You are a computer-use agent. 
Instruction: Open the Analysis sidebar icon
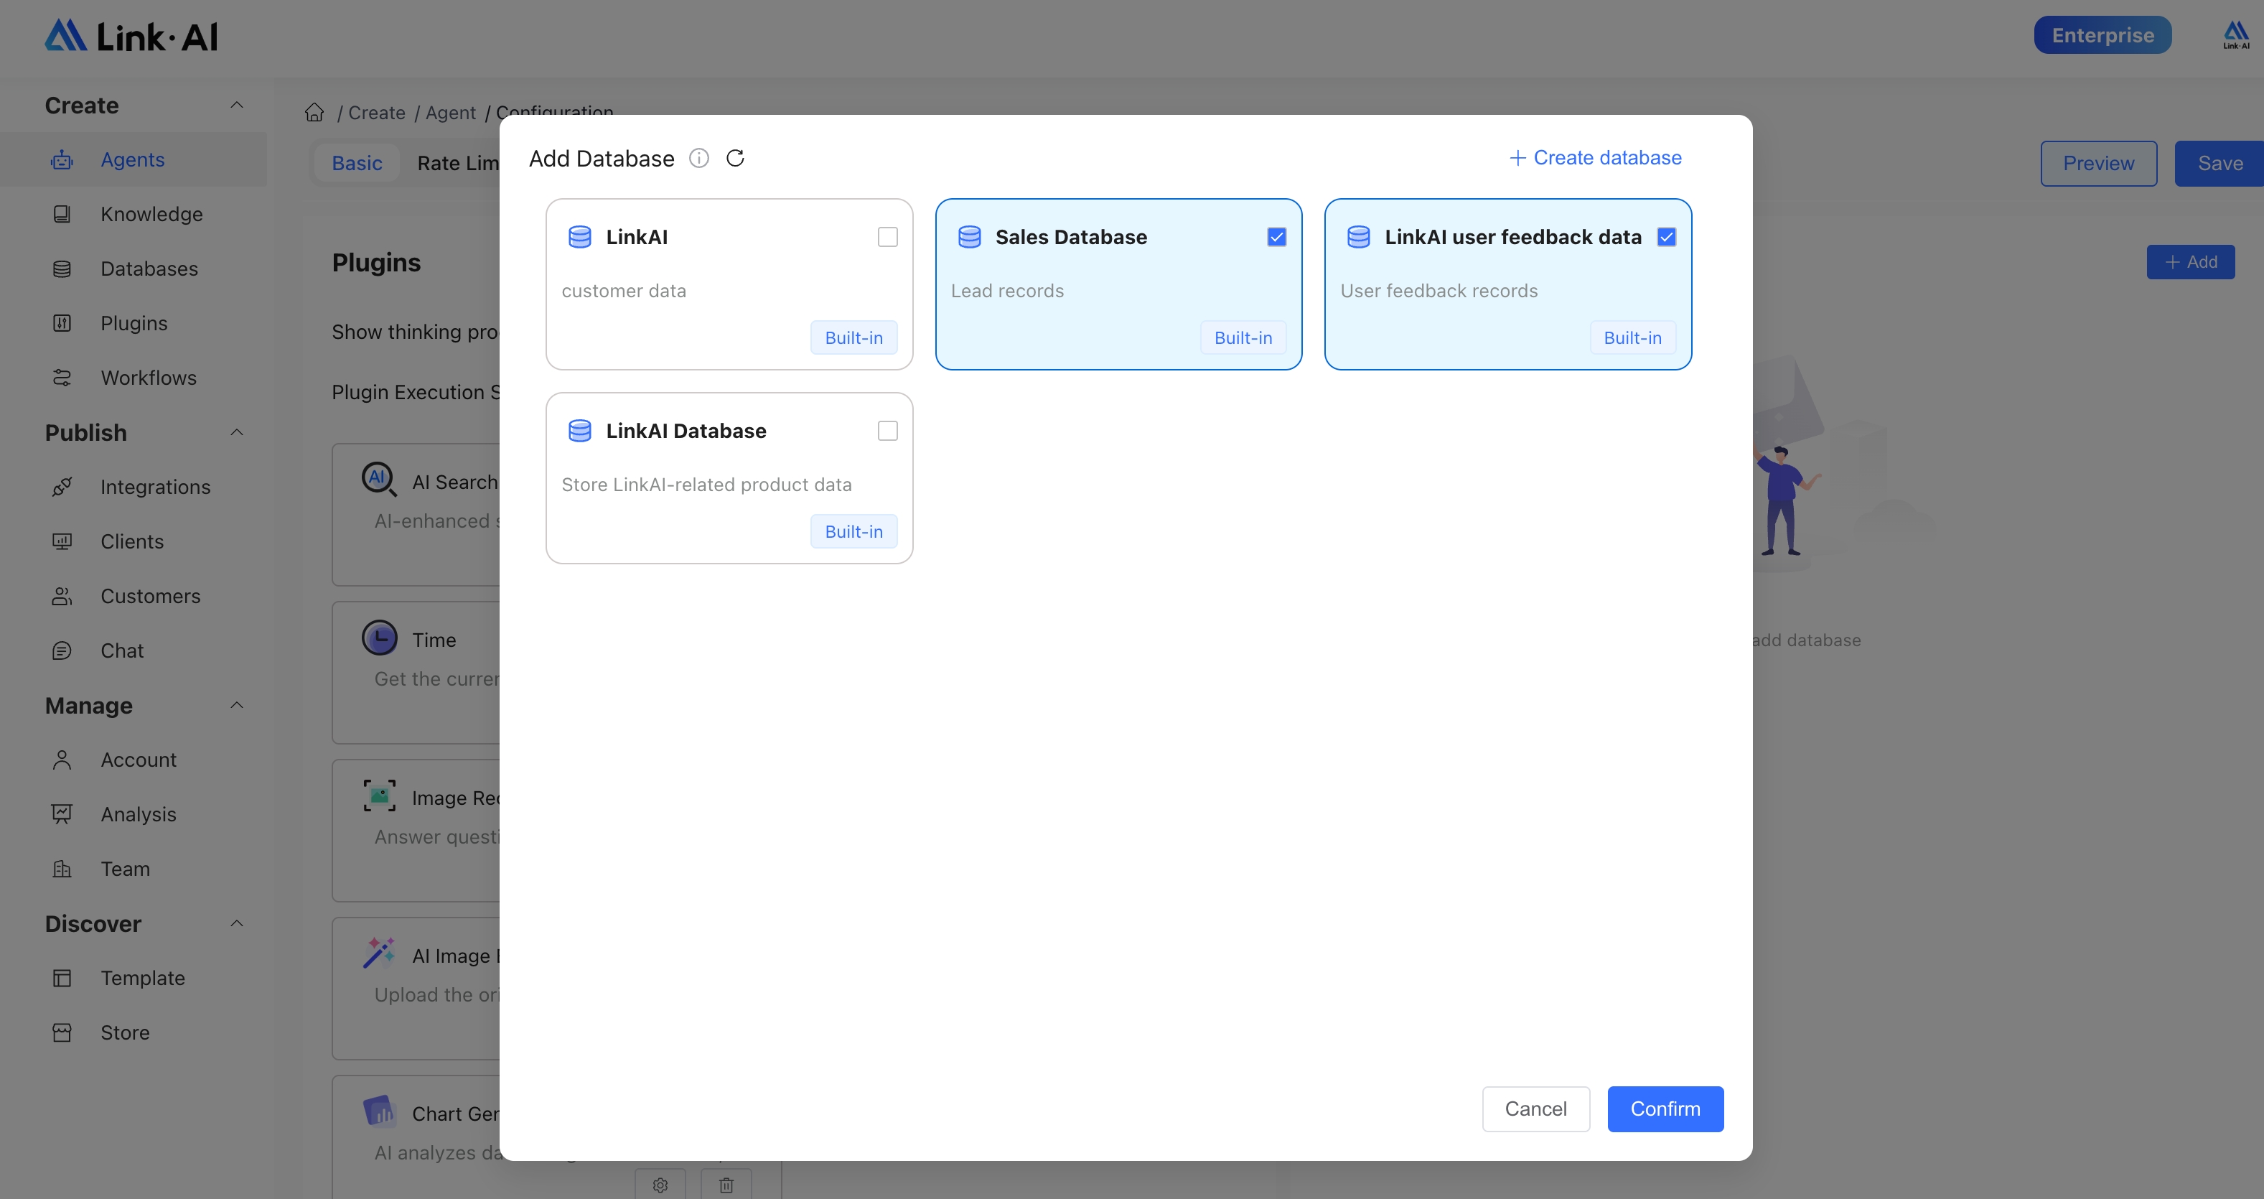62,814
